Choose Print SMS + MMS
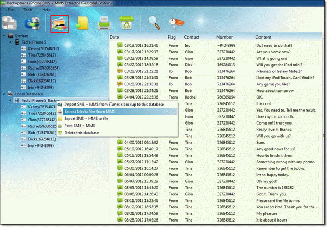Image resolution: width=327 pixels, height=227 pixels. 117,126
